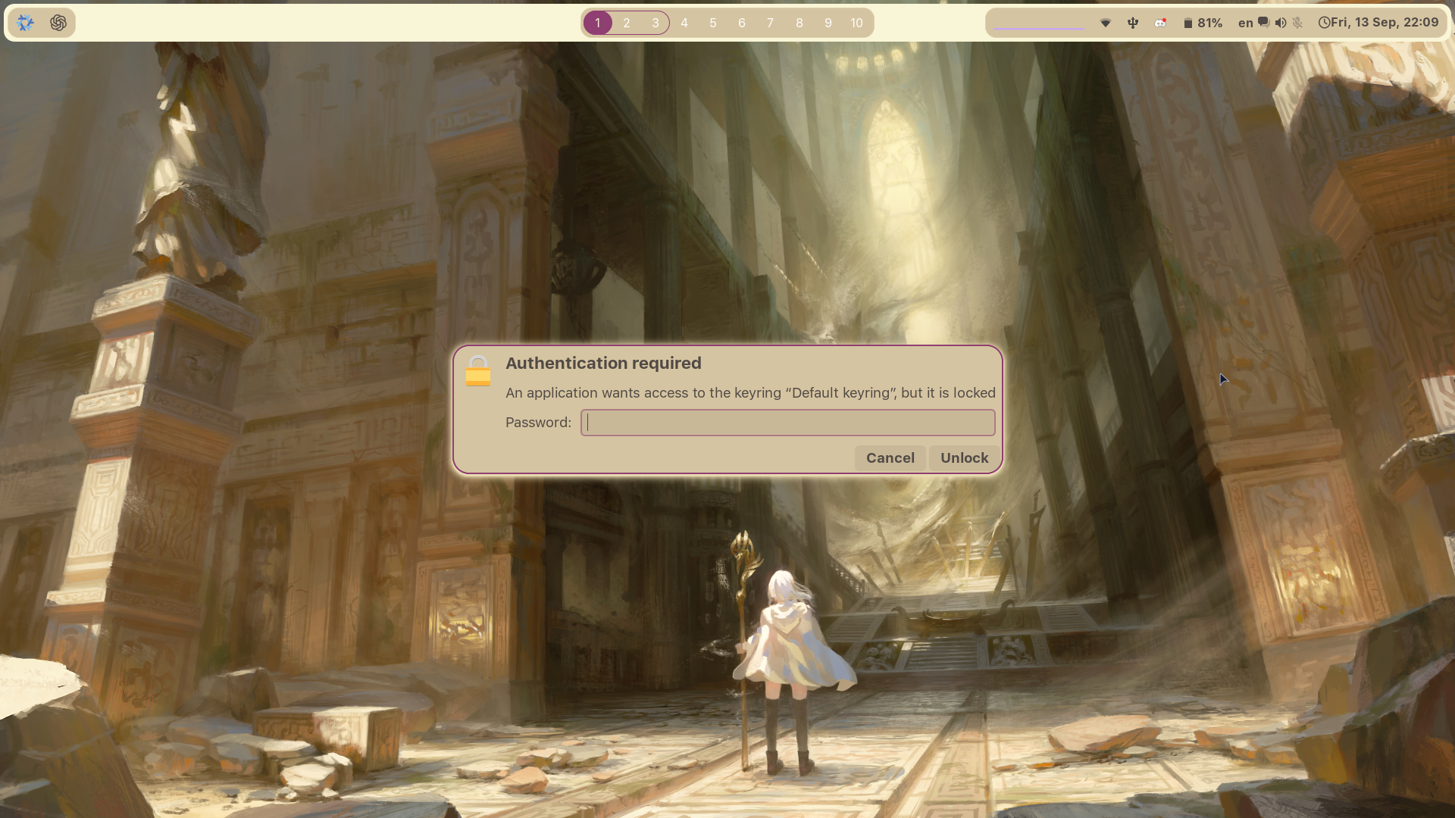Open the clock showing Fri, 13 Sep
This screenshot has width=1455, height=818.
[x=1378, y=23]
